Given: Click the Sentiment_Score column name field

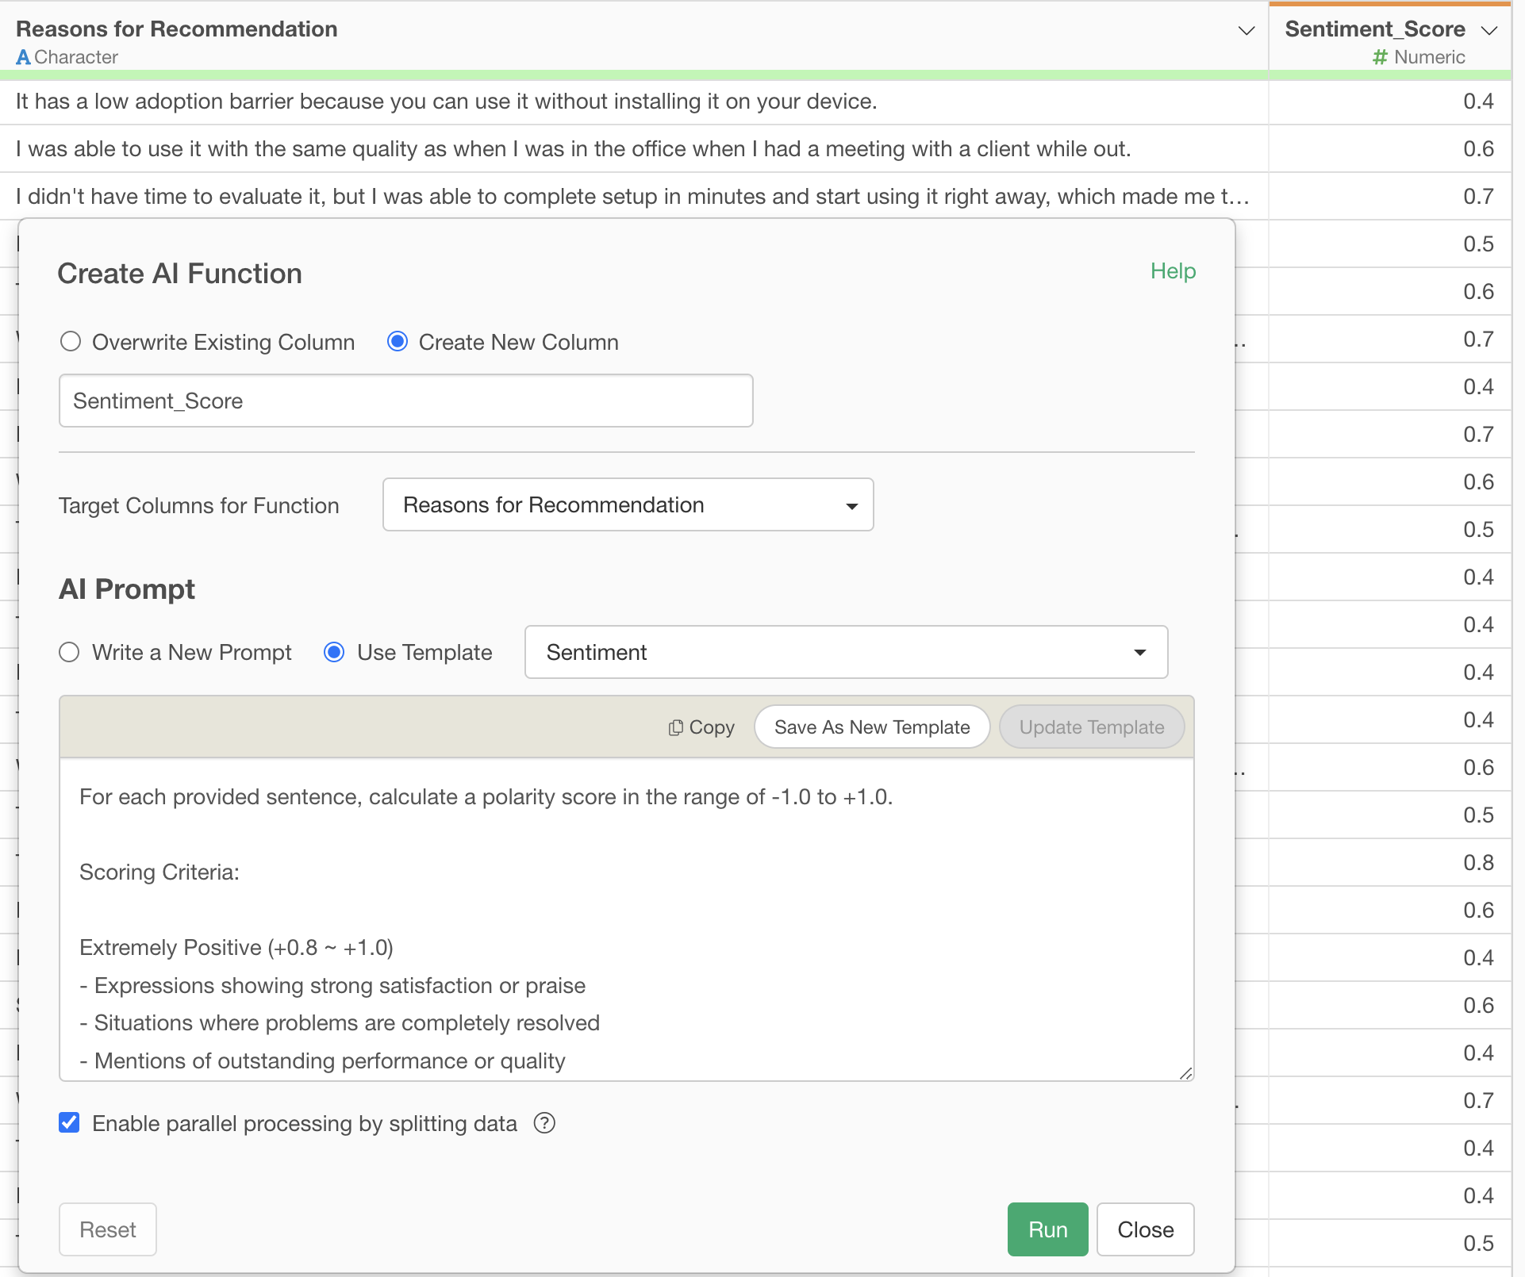Looking at the screenshot, I should click(x=405, y=401).
